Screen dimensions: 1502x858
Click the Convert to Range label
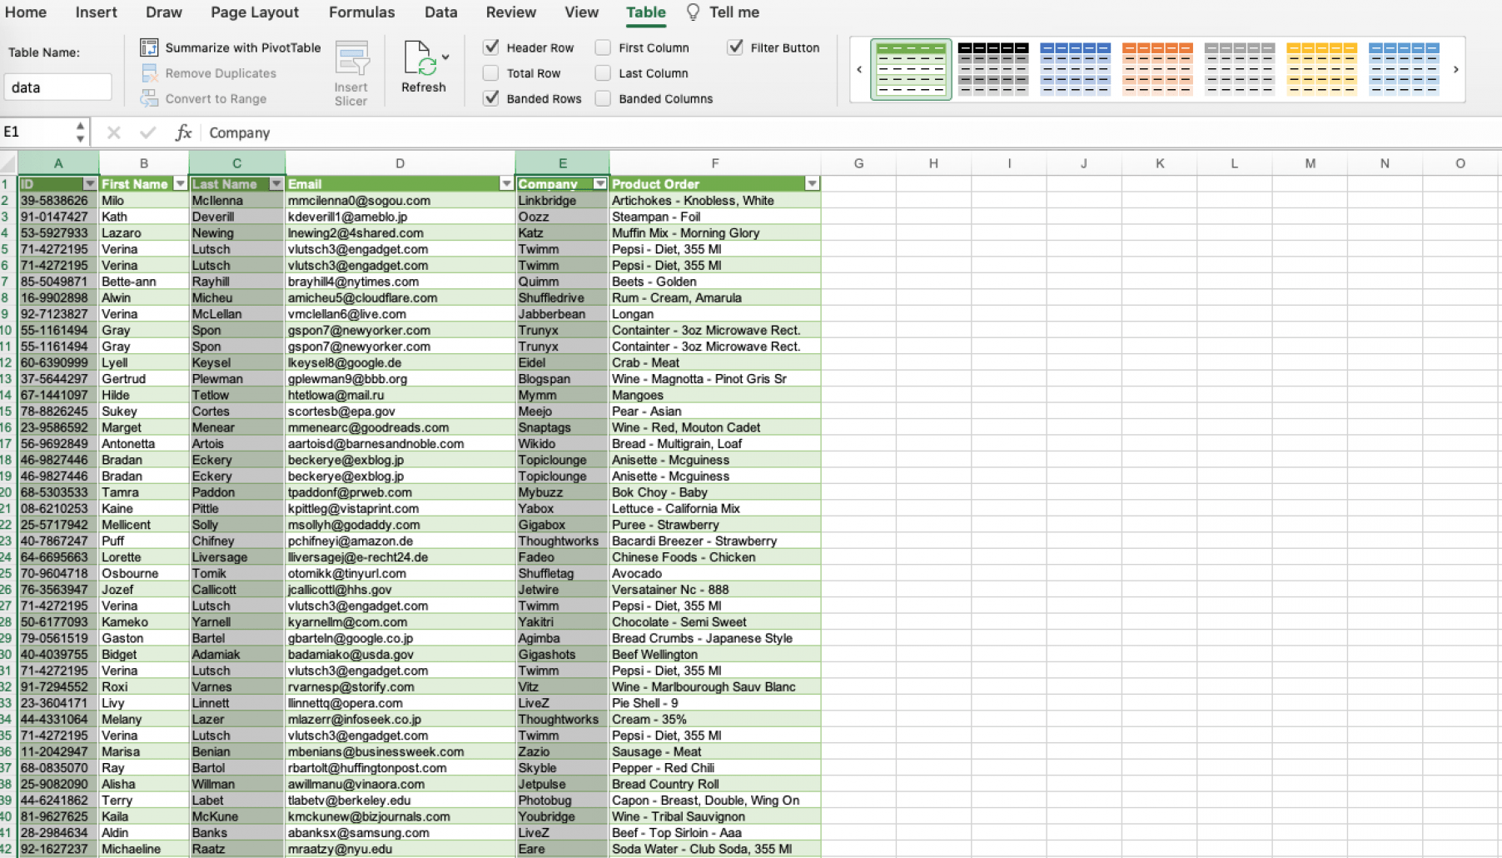click(x=216, y=98)
